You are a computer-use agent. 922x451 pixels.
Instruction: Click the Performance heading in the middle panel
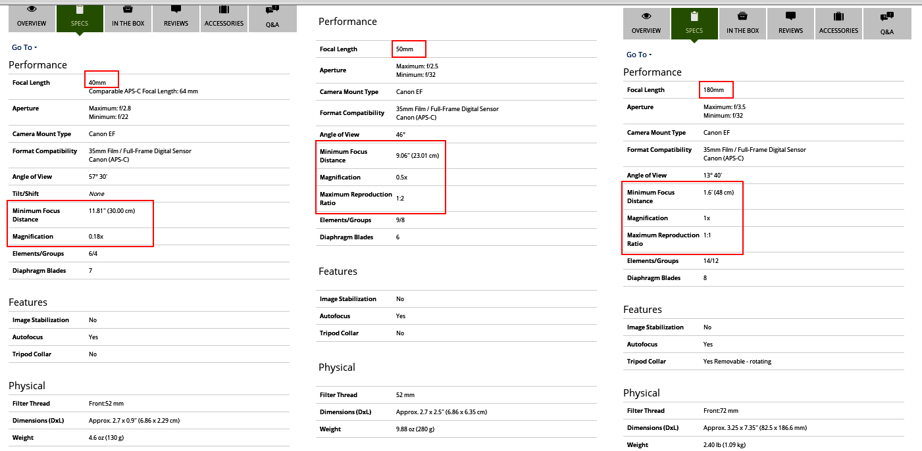click(x=347, y=22)
